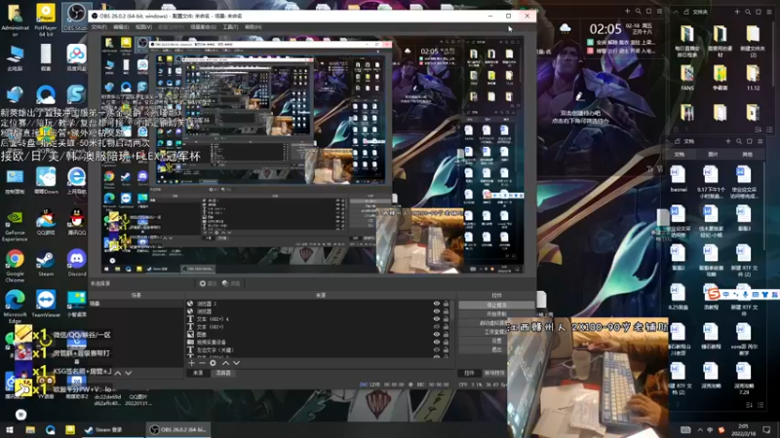780x438 pixels.
Task: Move source up with the up arrow icon
Action: point(225,363)
